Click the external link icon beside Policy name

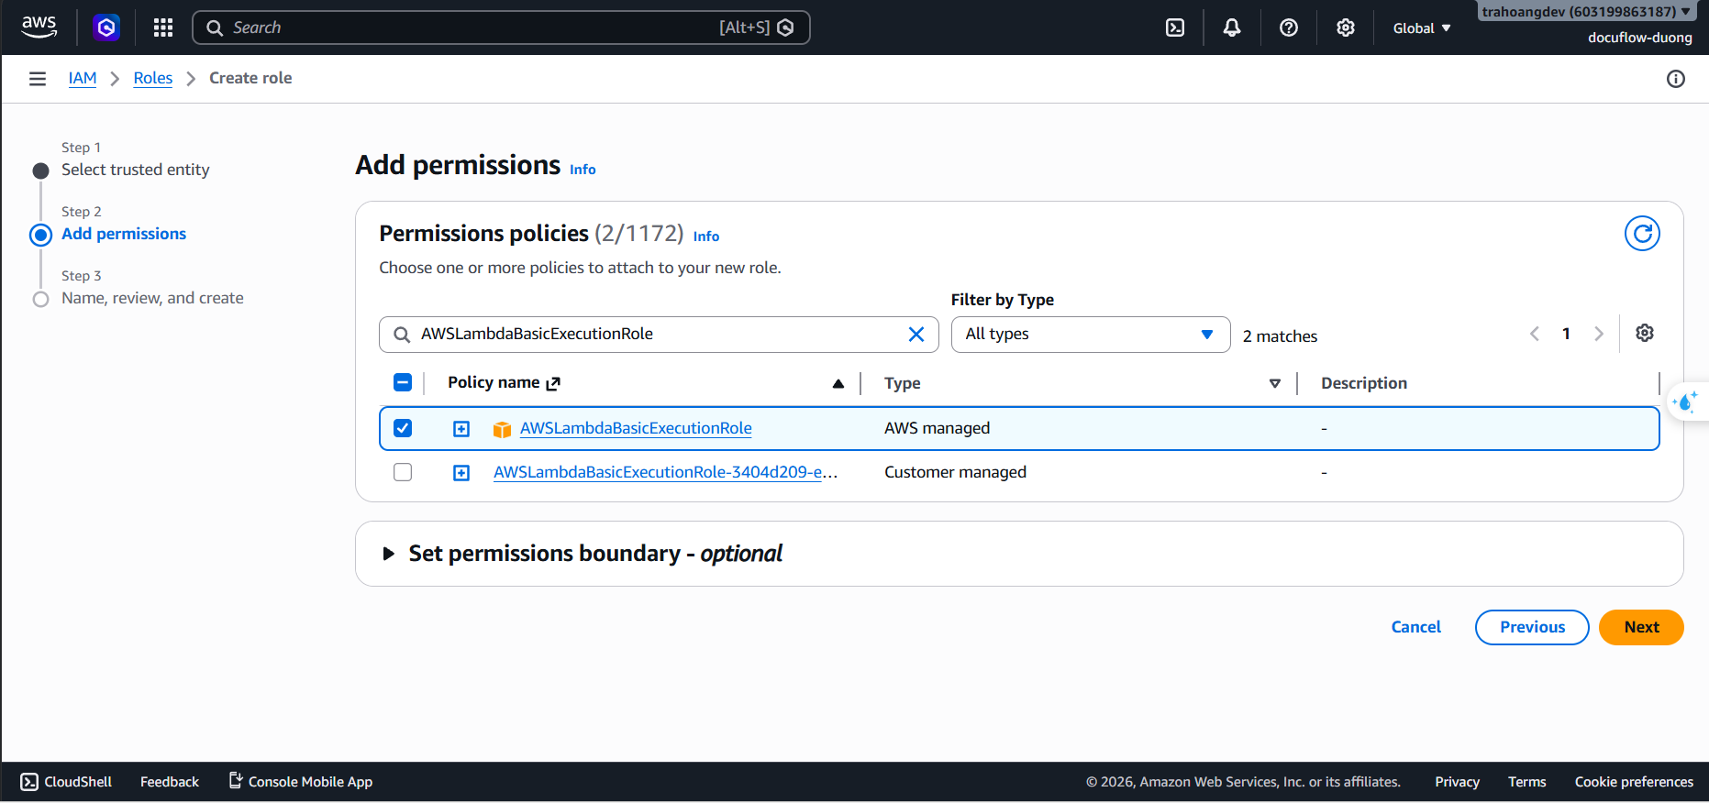tap(553, 384)
